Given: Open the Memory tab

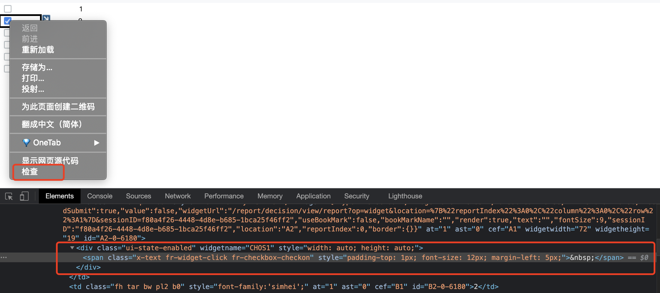Looking at the screenshot, I should pyautogui.click(x=270, y=196).
